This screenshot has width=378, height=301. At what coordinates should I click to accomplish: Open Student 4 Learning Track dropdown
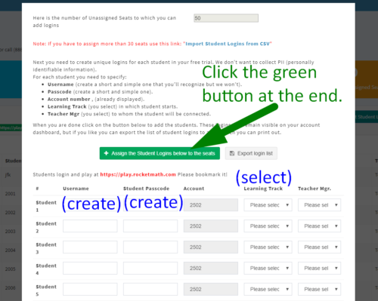268,269
